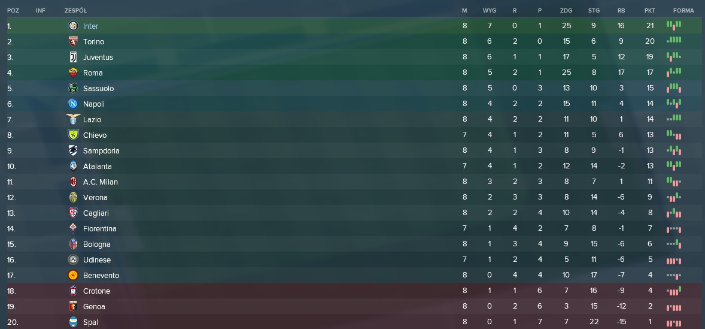This screenshot has height=329, width=705.
Task: Click Inter's recent form indicator bars
Action: point(674,26)
